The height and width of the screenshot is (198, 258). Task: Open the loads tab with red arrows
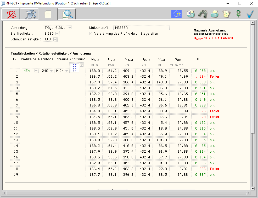tap(11, 14)
